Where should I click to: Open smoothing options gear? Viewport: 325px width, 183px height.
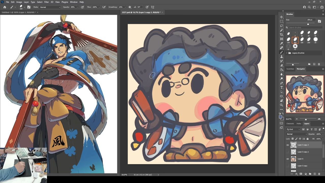click(x=130, y=7)
